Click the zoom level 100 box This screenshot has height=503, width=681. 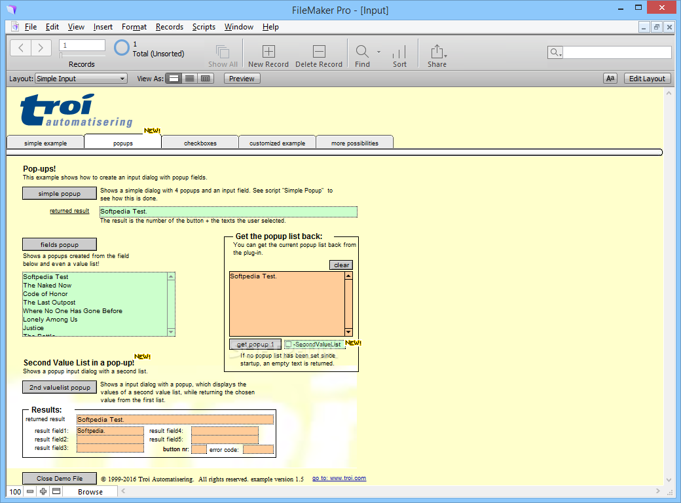pos(15,492)
